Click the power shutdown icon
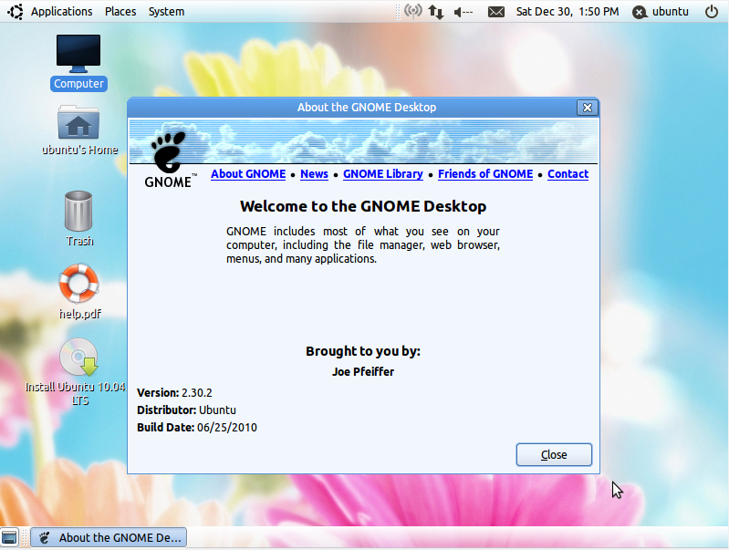This screenshot has height=550, width=729. click(712, 12)
